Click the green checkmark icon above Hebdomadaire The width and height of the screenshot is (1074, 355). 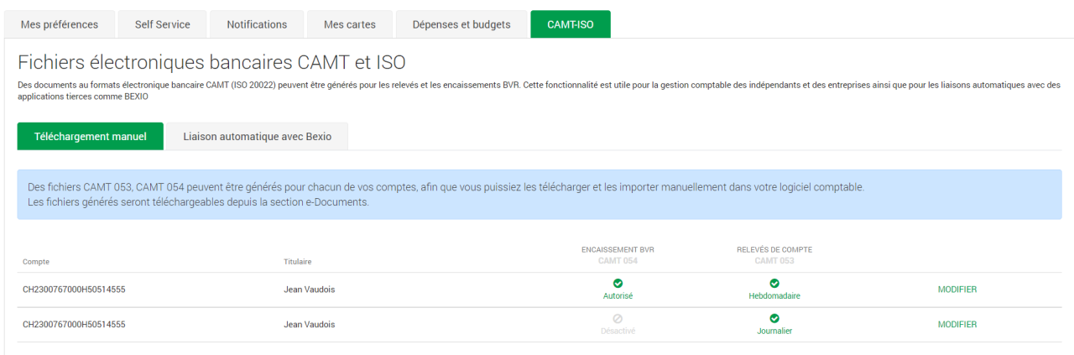[774, 284]
